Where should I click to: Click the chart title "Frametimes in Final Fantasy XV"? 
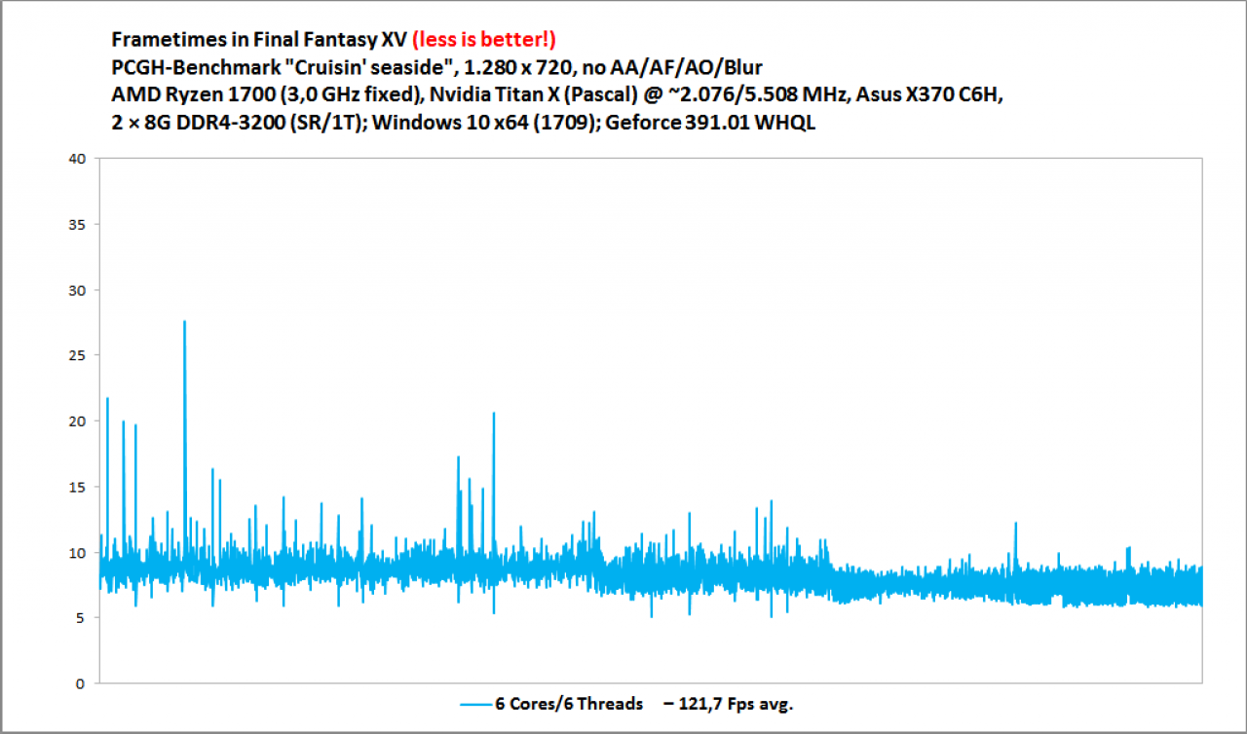pos(259,40)
